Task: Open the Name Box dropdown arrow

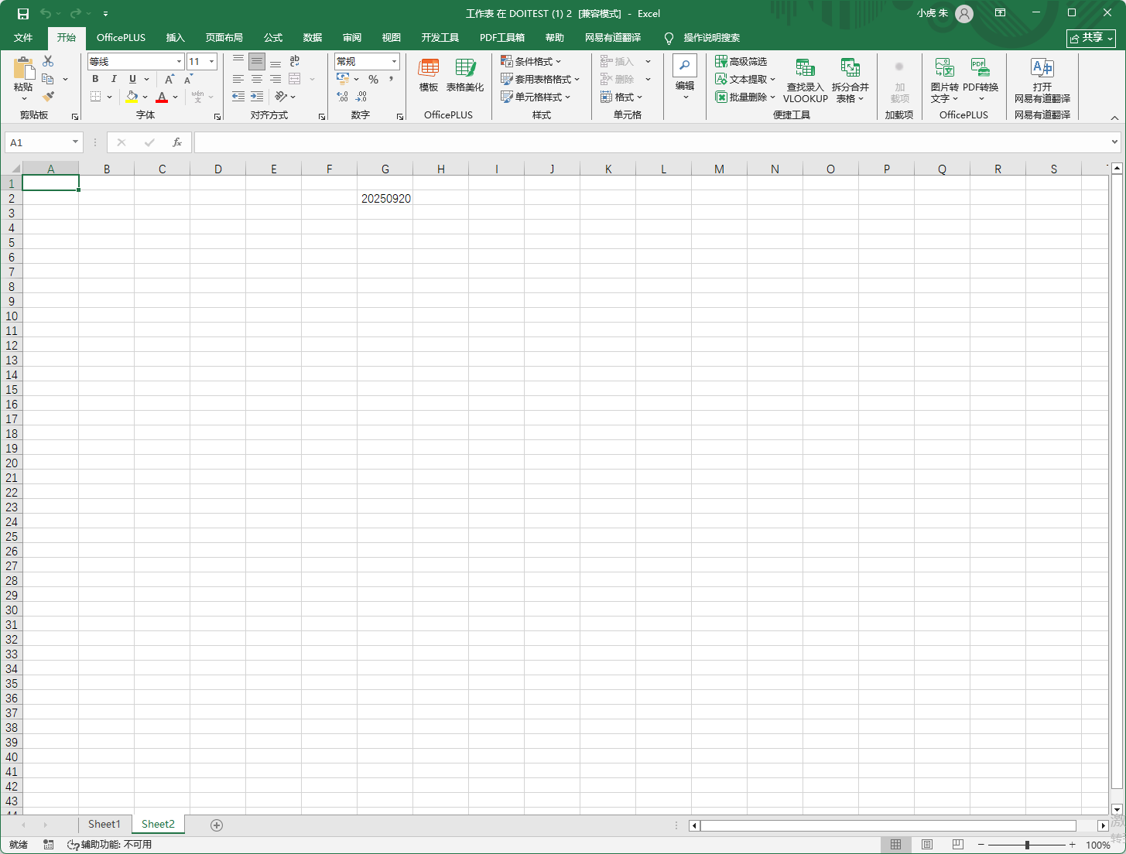Action: pyautogui.click(x=75, y=142)
